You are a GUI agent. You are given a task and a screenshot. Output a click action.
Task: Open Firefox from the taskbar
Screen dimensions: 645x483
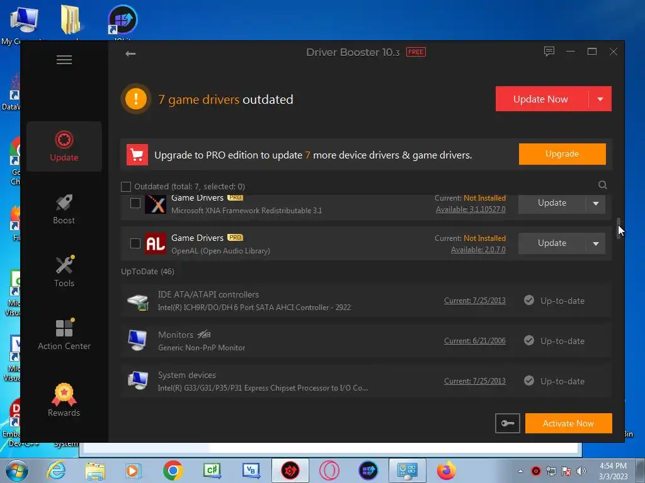(447, 470)
